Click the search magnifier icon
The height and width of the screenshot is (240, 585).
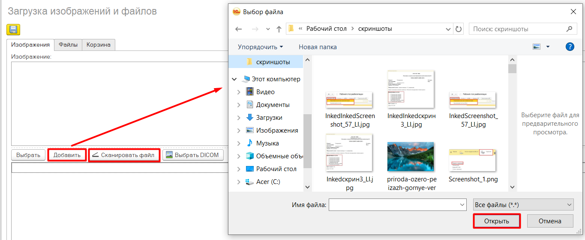(569, 29)
